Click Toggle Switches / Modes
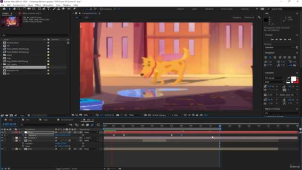The height and width of the screenshot is (170, 302). 67,169
